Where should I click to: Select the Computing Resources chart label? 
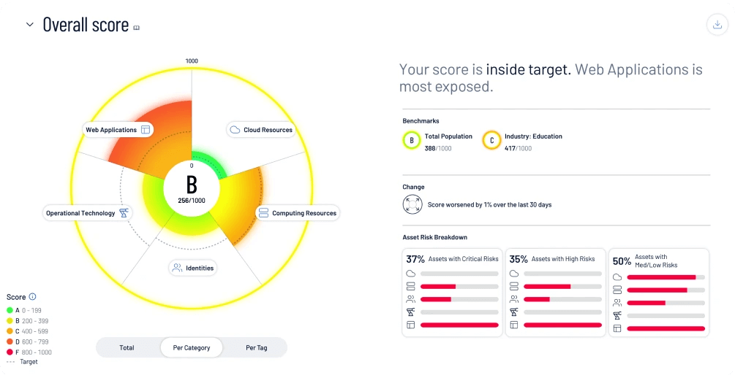click(x=298, y=213)
